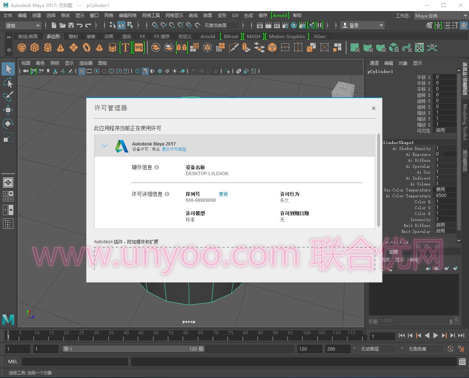Collapse the Autodesk Maya 2017 license entry

coord(104,146)
